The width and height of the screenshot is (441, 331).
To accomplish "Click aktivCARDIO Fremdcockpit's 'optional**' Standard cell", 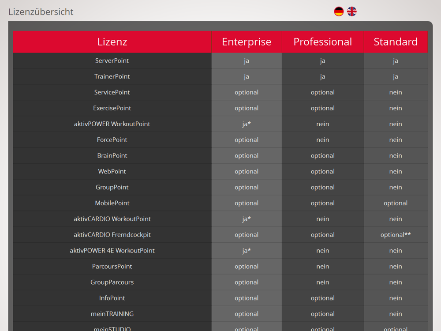I will (396, 235).
